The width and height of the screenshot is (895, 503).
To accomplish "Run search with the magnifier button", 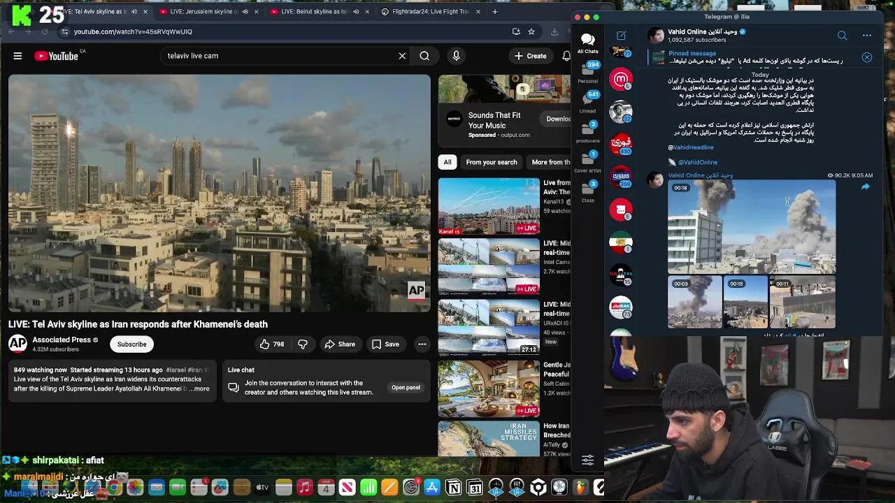I will coord(424,56).
